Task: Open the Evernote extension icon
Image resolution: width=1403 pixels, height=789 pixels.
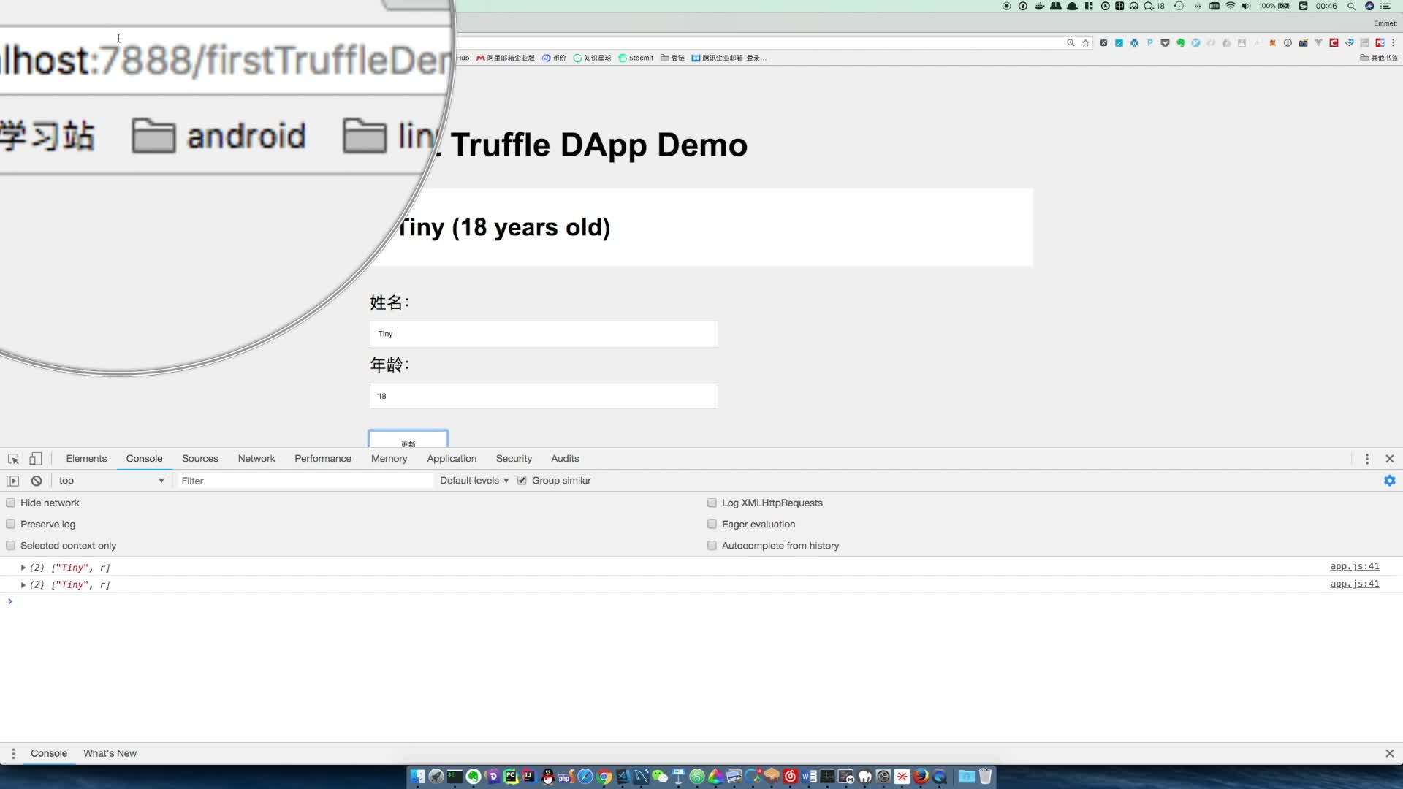Action: click(x=1180, y=43)
